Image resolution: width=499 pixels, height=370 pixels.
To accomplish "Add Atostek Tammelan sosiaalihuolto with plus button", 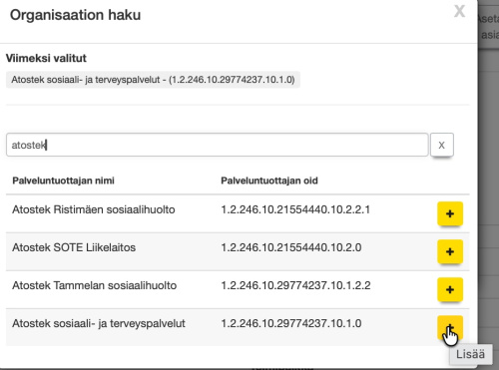I will [450, 289].
